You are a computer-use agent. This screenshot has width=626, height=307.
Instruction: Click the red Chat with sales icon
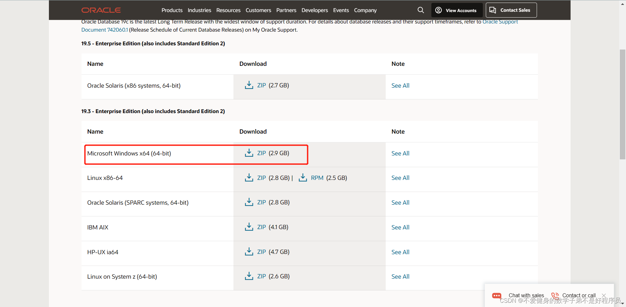click(x=497, y=296)
